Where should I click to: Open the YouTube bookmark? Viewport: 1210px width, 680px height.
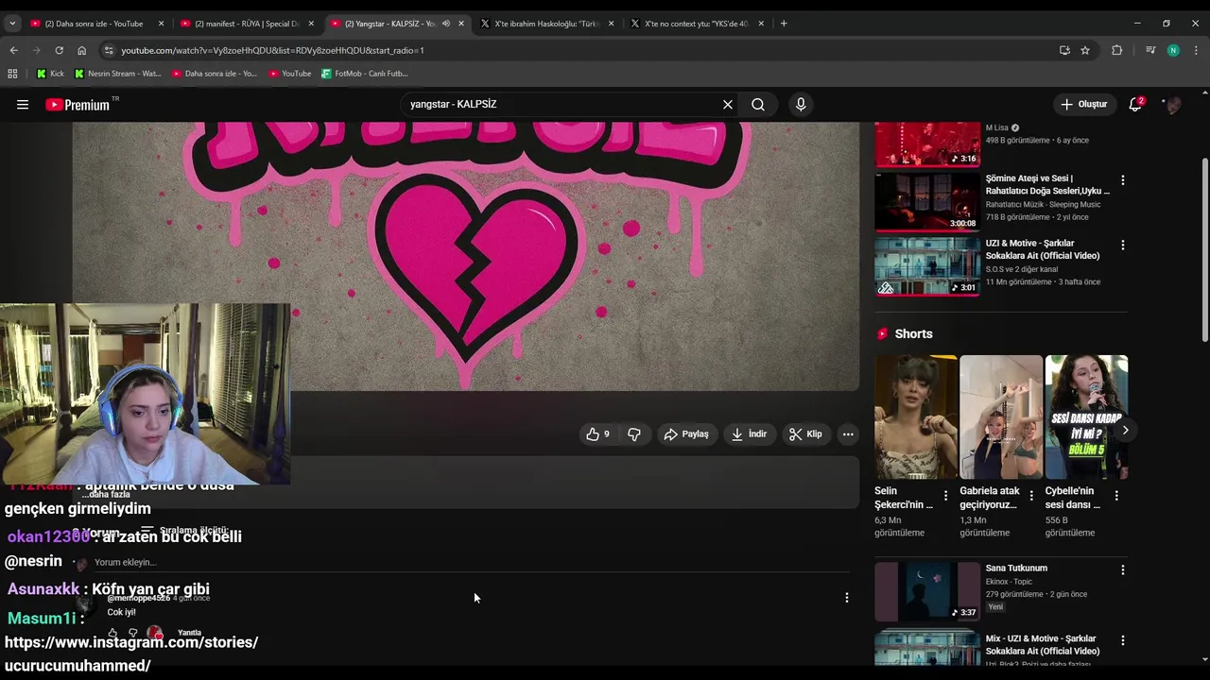click(x=289, y=73)
